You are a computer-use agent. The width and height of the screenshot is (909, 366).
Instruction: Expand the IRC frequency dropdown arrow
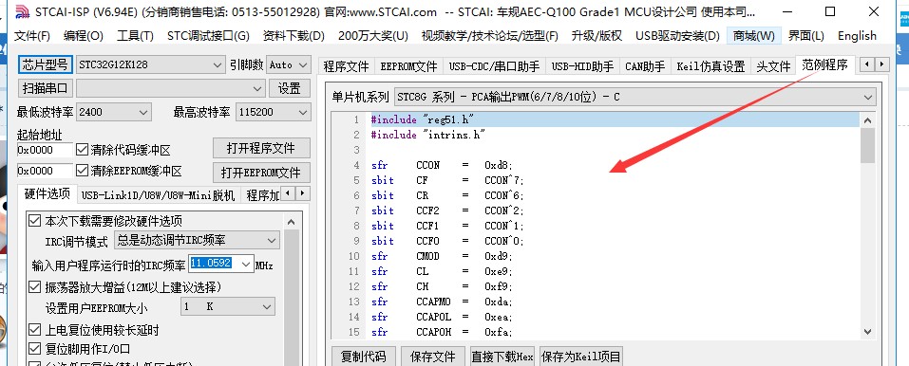(x=246, y=264)
